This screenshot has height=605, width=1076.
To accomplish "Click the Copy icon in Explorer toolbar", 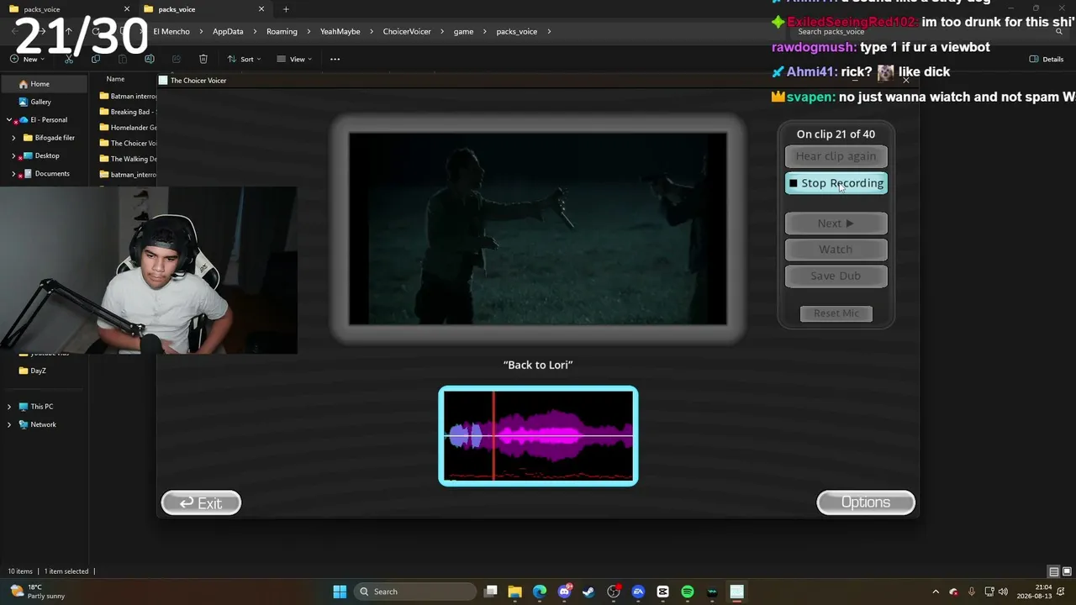I will [96, 59].
